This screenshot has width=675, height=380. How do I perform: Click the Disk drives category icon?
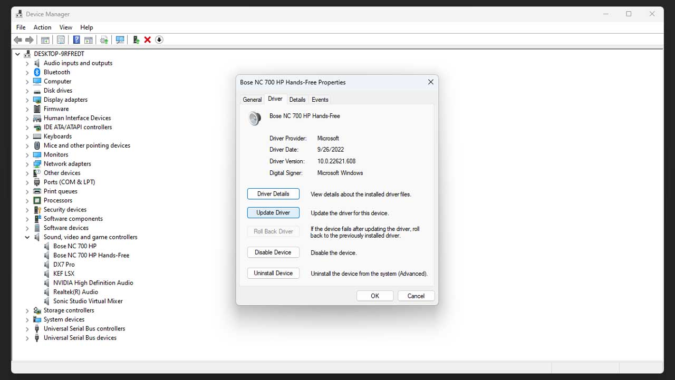37,91
